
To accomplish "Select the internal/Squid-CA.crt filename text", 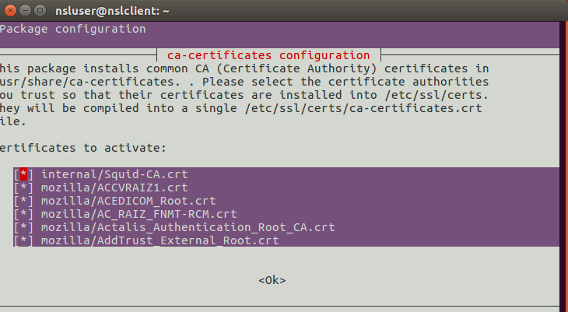I will tap(114, 174).
